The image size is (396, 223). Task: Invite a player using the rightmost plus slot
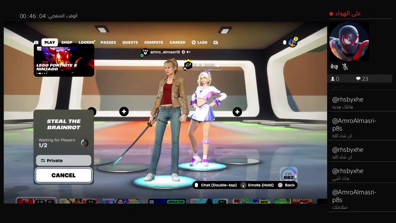237,111
